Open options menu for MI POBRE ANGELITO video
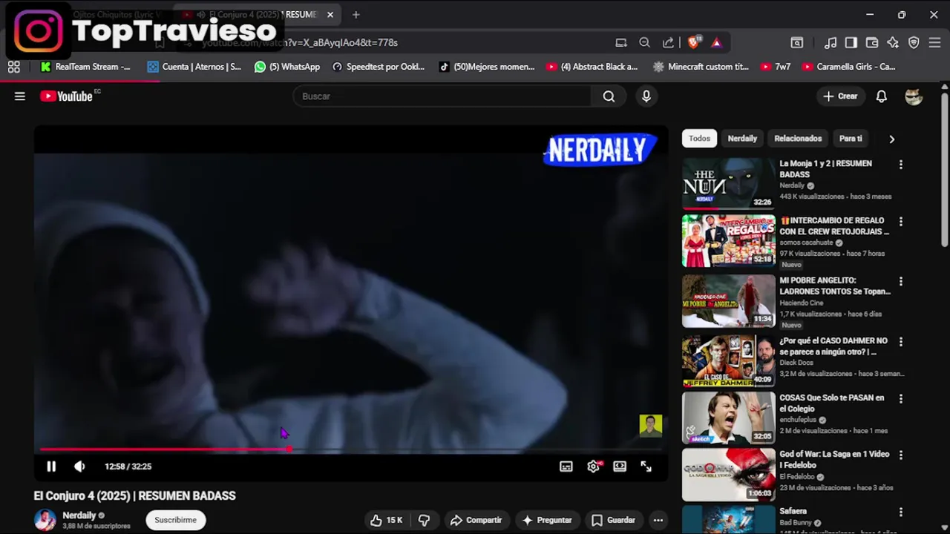Viewport: 950px width, 534px height. (901, 282)
